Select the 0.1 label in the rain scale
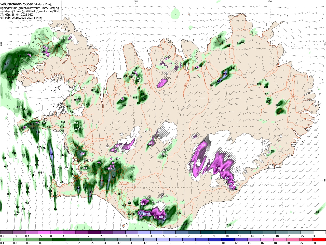 pos(2,243)
